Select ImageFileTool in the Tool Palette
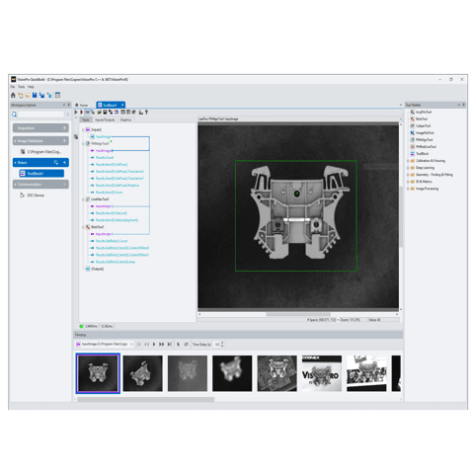 423,132
